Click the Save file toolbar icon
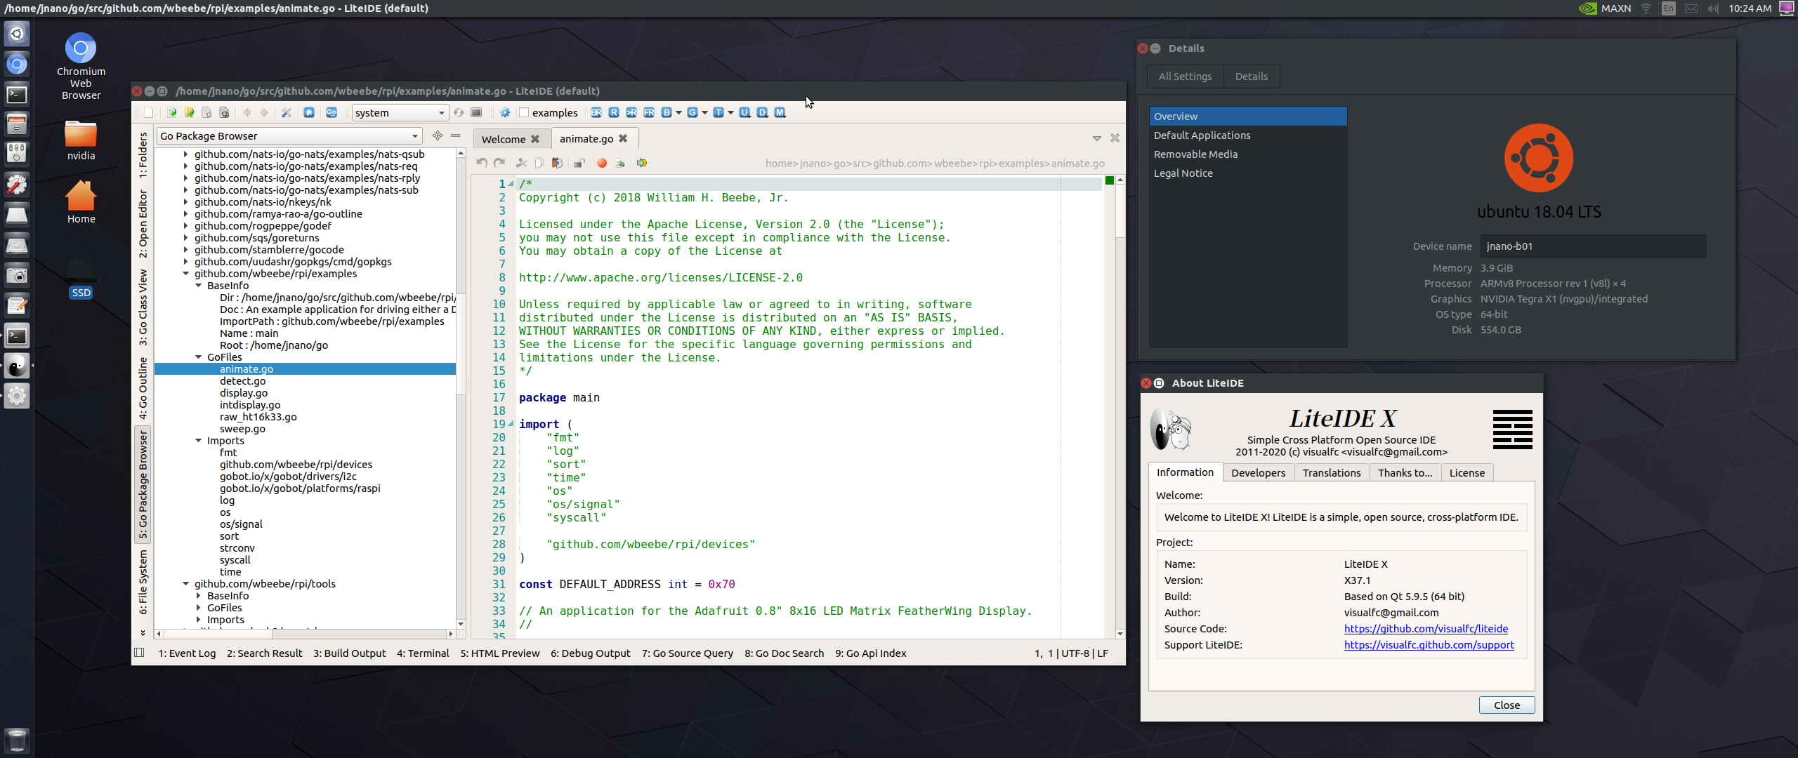This screenshot has height=758, width=1798. tap(206, 112)
